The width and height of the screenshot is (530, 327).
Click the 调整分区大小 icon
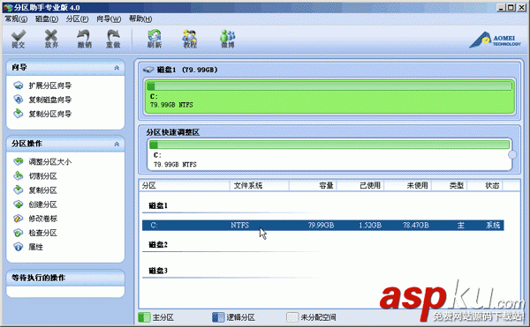tap(19, 162)
